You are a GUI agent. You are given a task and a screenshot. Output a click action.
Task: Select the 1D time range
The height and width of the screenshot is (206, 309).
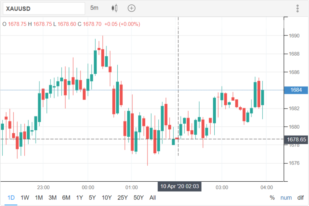[11, 197]
